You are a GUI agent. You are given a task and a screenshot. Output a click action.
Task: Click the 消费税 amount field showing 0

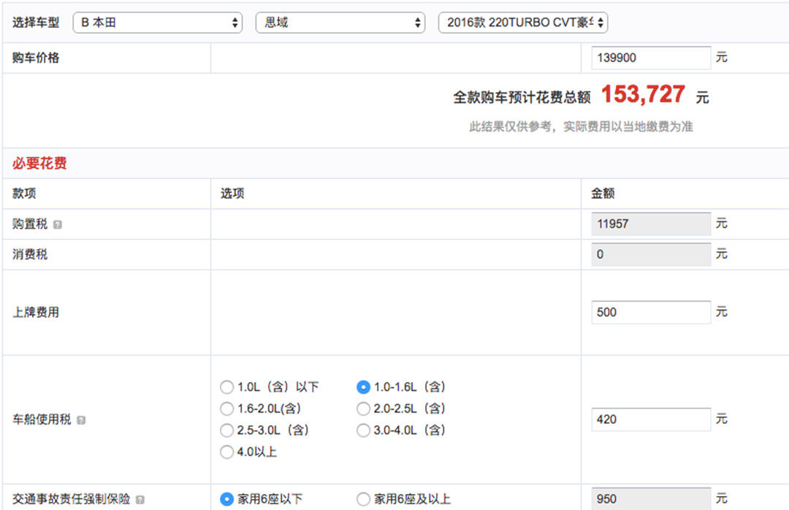click(x=650, y=255)
